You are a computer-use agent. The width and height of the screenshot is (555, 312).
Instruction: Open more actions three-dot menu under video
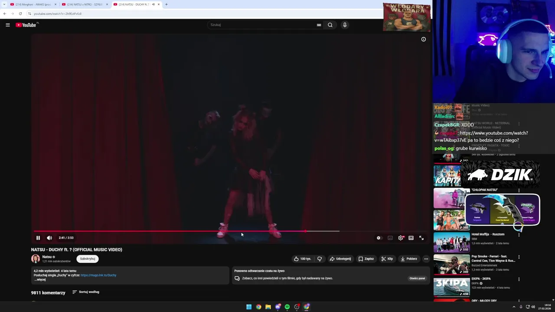click(426, 259)
